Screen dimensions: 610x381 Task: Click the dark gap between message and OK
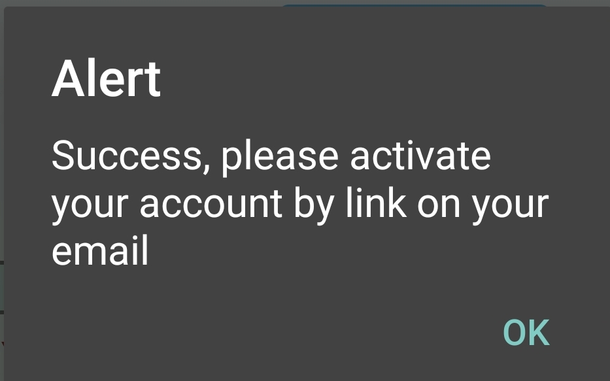coord(303,291)
